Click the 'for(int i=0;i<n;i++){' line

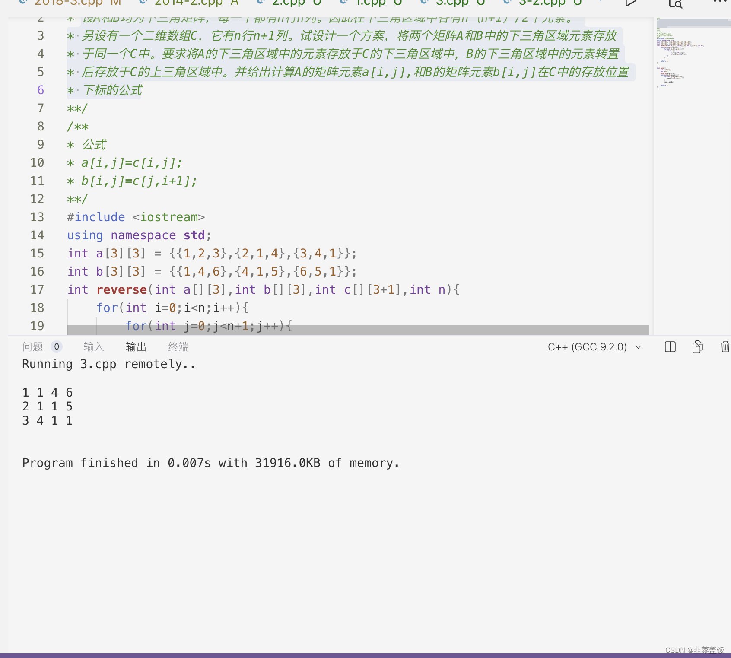click(x=172, y=308)
